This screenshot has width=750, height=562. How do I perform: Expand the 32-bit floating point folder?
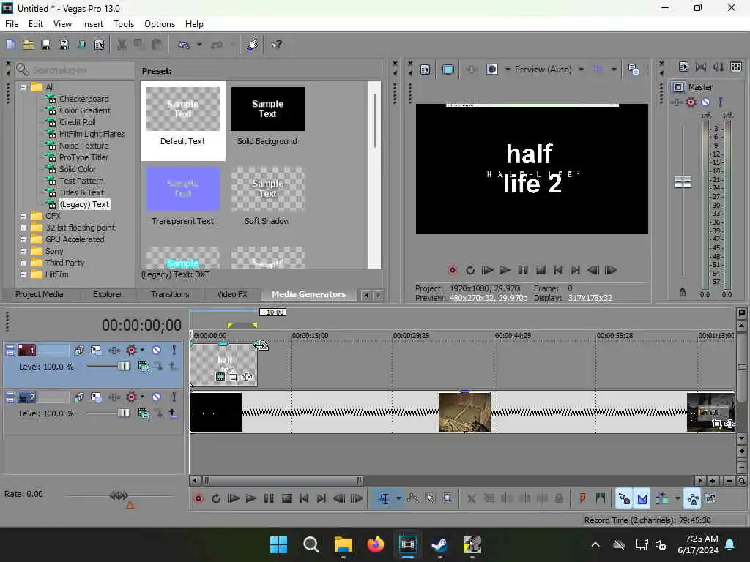(x=23, y=228)
